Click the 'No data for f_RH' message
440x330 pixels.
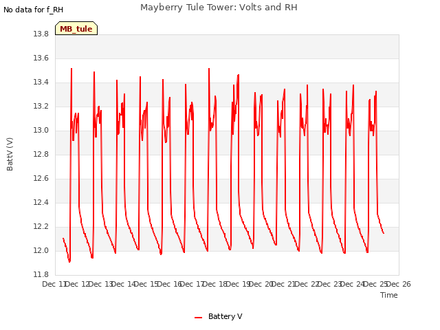pyautogui.click(x=34, y=10)
